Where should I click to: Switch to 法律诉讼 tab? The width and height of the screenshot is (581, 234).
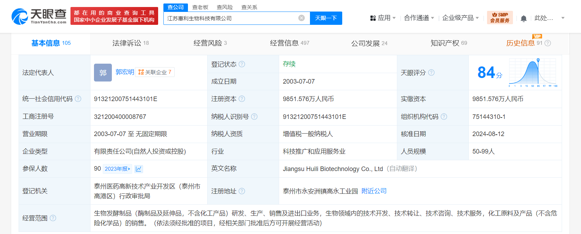coord(130,43)
